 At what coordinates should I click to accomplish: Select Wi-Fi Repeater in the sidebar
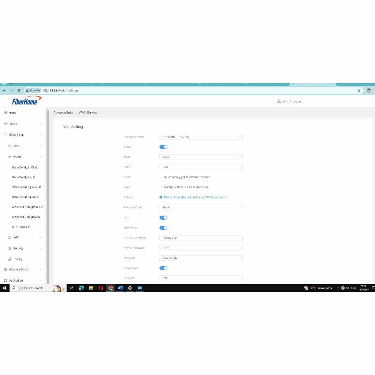(21, 227)
